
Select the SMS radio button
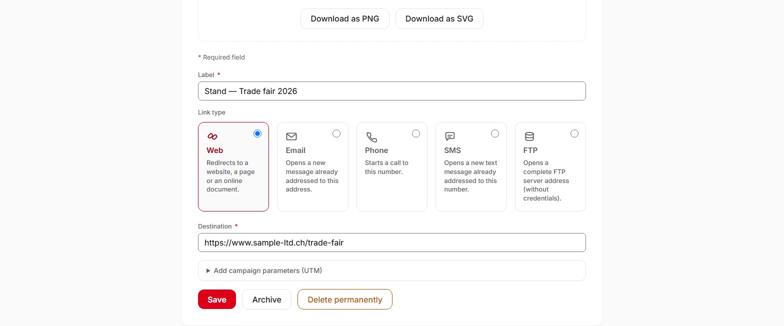[495, 133]
